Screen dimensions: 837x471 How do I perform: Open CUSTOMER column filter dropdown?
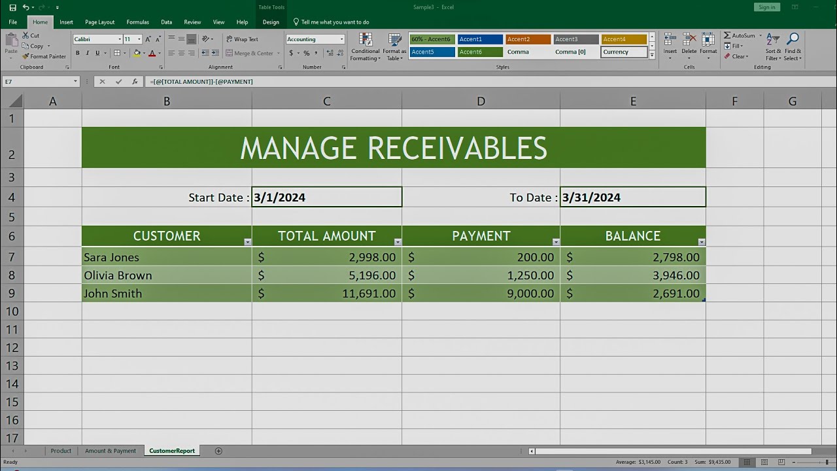pos(247,242)
